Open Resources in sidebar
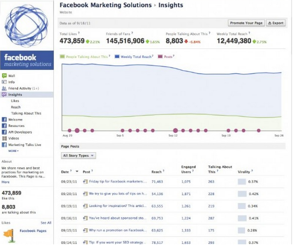Viewport: 295px width, 247px height. tap(16, 127)
